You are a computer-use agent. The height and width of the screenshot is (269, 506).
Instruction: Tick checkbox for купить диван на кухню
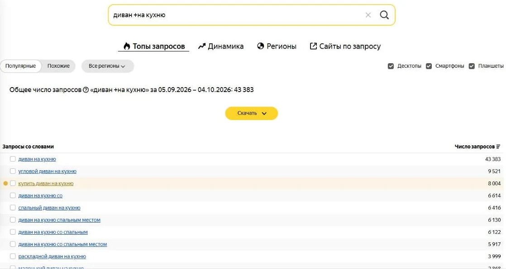pyautogui.click(x=13, y=183)
